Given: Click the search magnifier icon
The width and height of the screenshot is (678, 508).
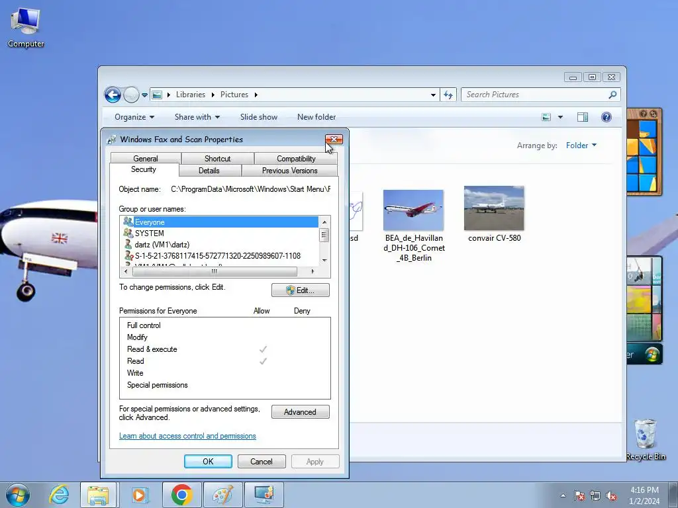Looking at the screenshot, I should pos(612,95).
